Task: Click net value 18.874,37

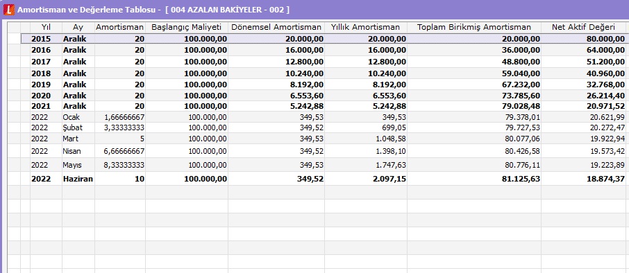Action: coord(584,179)
